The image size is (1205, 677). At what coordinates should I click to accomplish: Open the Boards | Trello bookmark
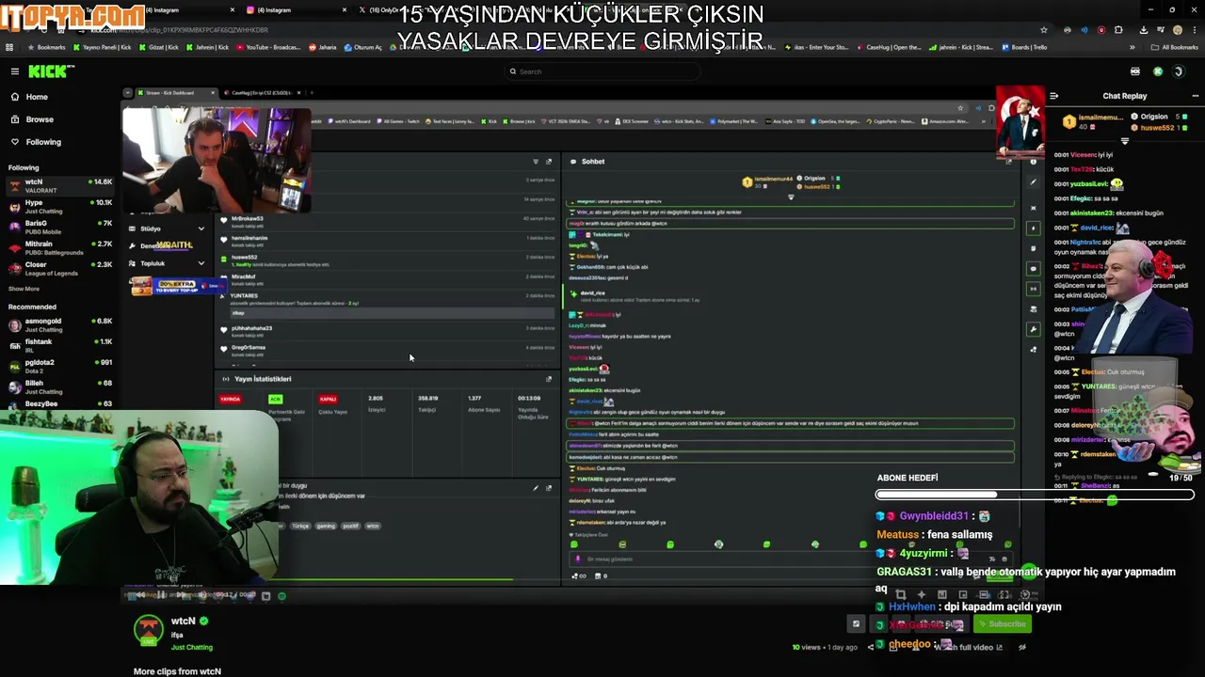pyautogui.click(x=1024, y=47)
